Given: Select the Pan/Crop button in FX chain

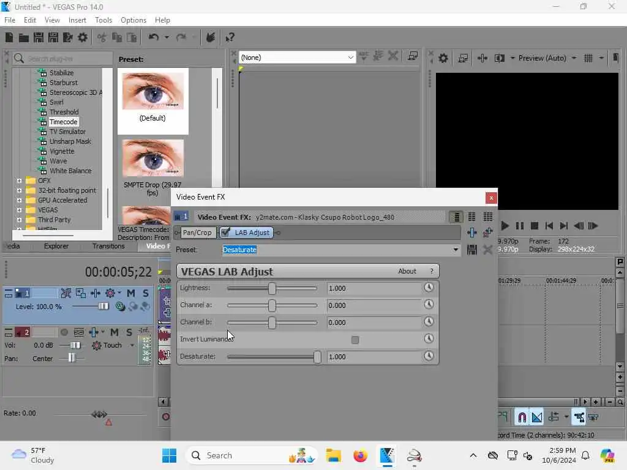Looking at the screenshot, I should [197, 233].
